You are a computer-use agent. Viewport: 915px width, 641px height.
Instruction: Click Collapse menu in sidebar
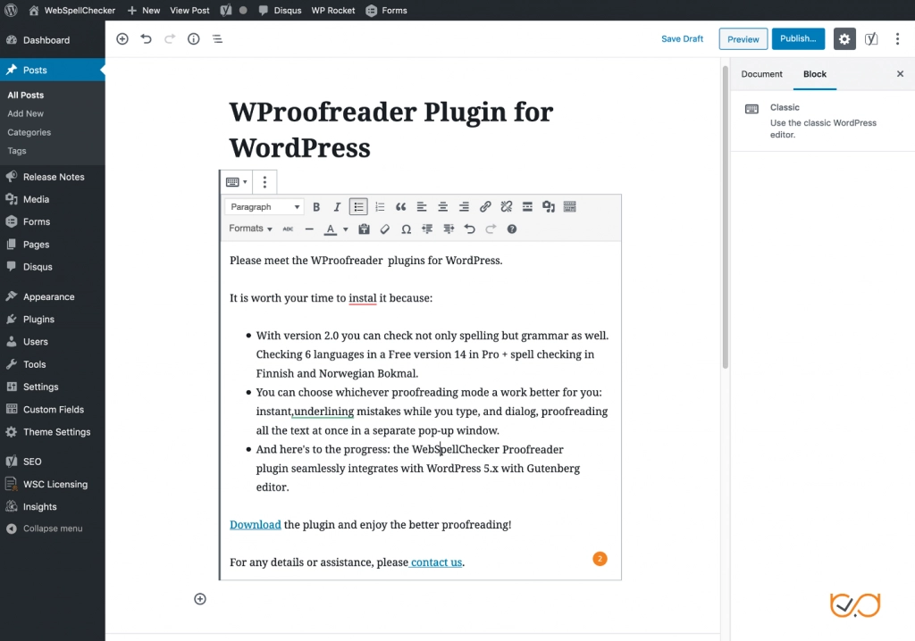(53, 529)
